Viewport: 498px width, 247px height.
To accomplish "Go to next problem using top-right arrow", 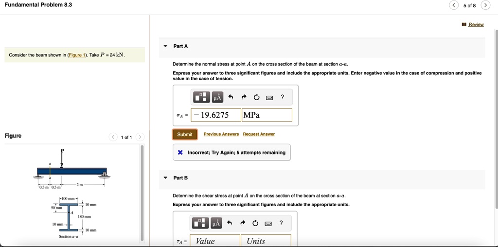I will tap(485, 5).
